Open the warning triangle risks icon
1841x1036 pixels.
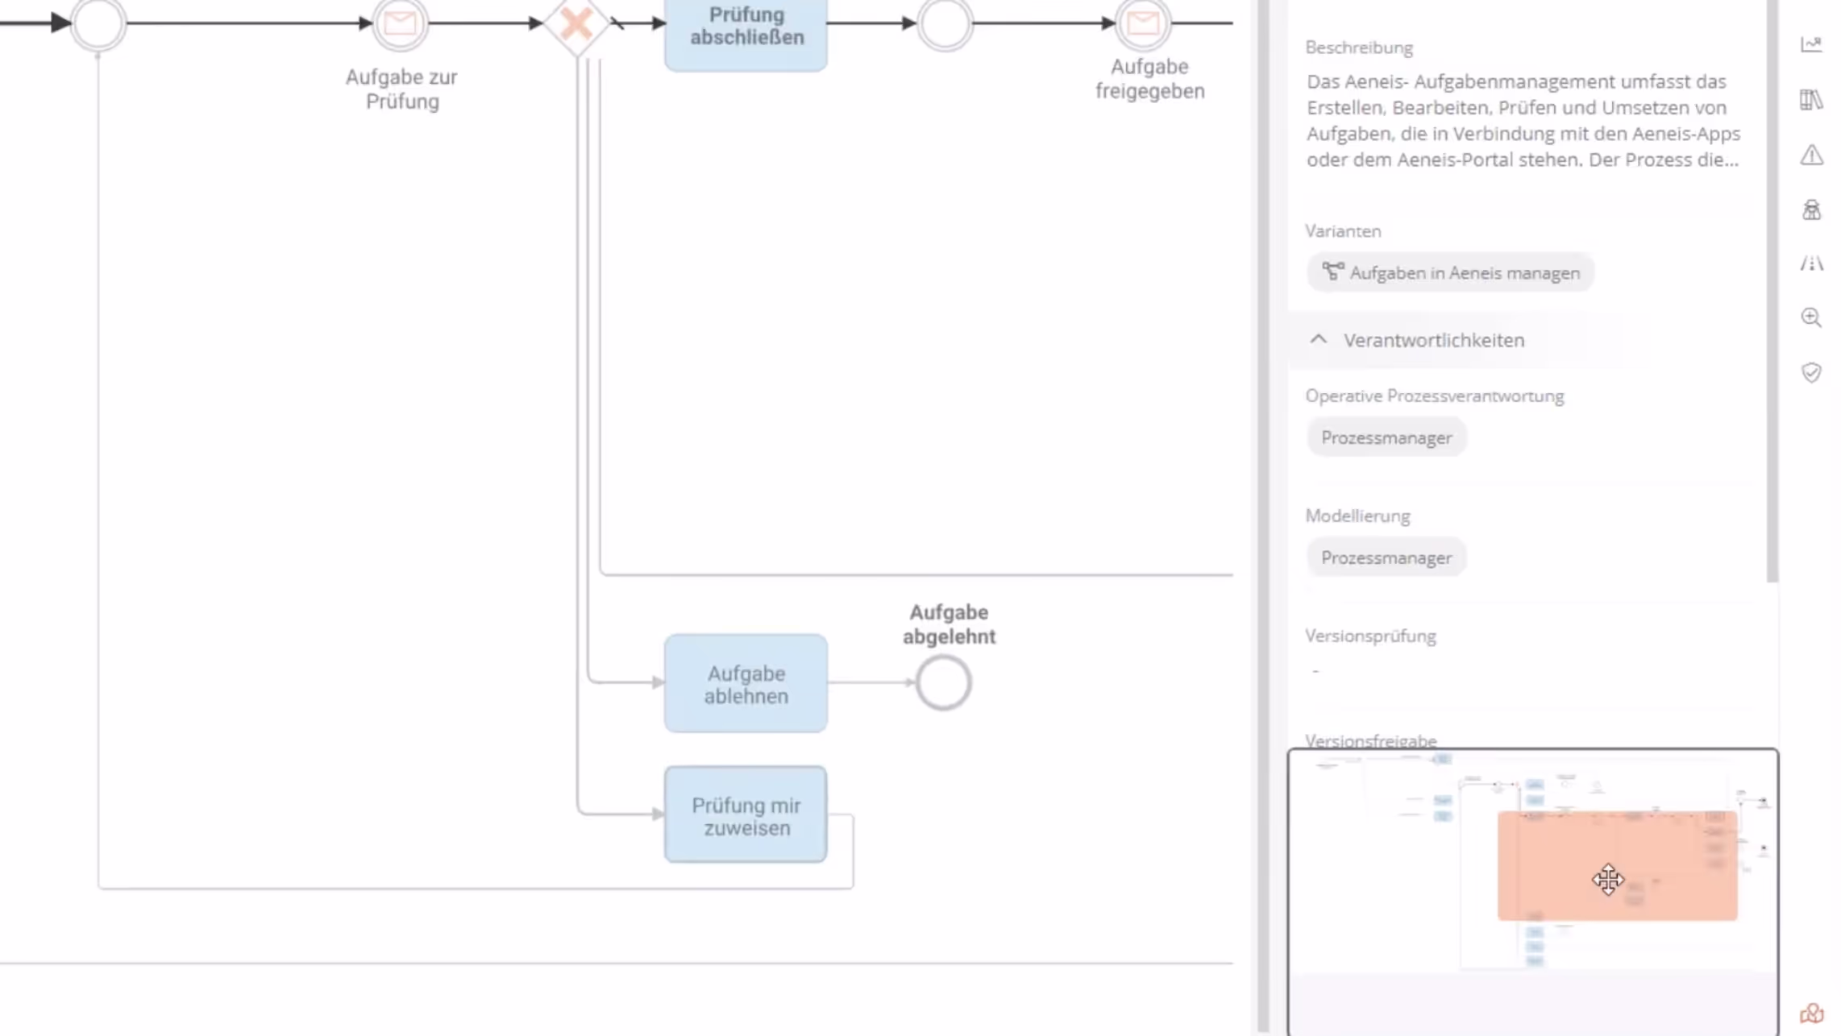(x=1811, y=155)
